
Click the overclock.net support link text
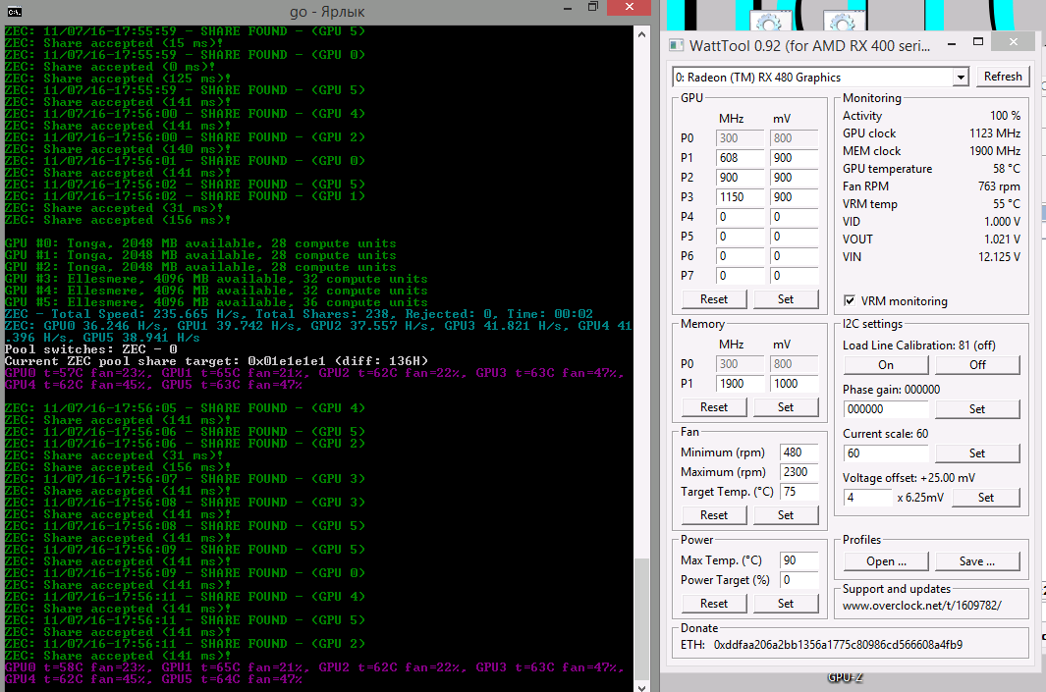922,606
